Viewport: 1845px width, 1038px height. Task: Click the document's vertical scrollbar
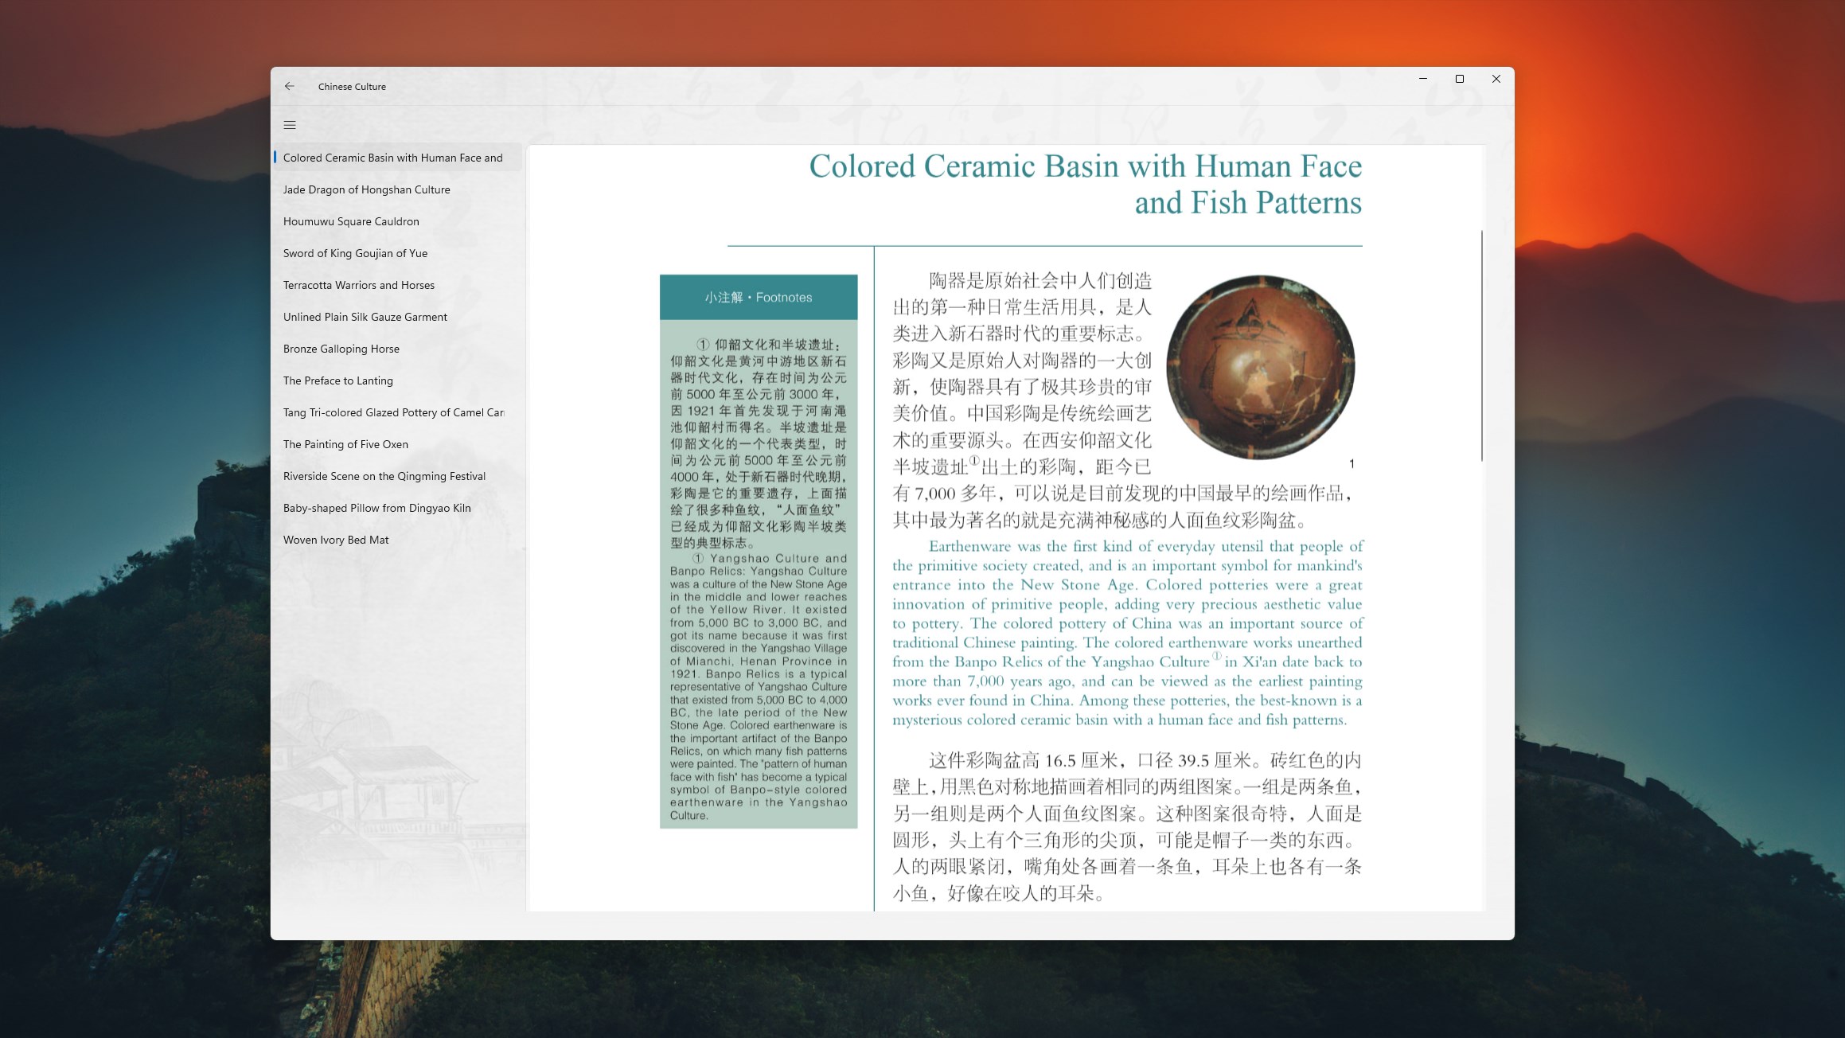[1481, 345]
